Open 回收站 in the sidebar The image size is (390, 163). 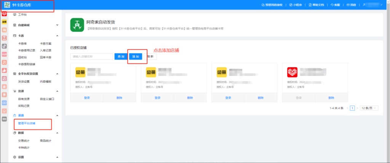[22, 57]
